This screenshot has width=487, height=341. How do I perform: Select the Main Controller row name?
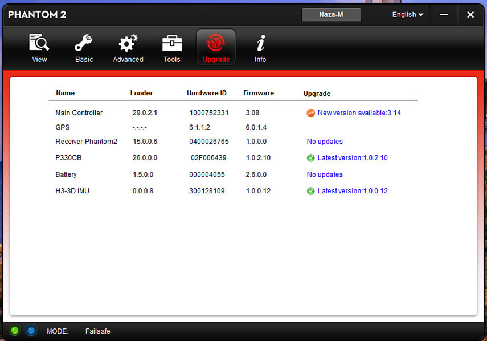coord(79,113)
